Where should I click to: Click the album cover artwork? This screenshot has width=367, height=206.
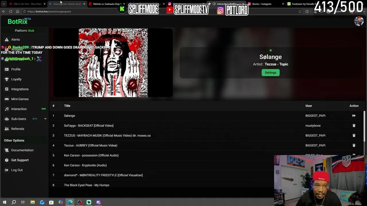tap(113, 63)
